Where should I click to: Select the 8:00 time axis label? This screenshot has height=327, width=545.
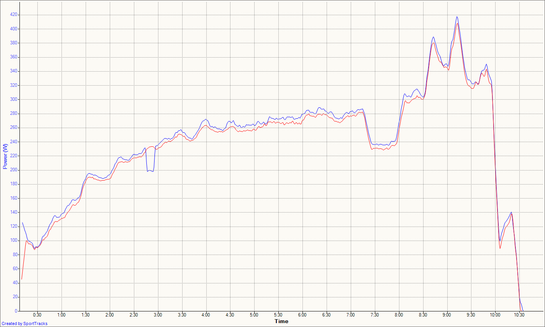click(x=399, y=315)
